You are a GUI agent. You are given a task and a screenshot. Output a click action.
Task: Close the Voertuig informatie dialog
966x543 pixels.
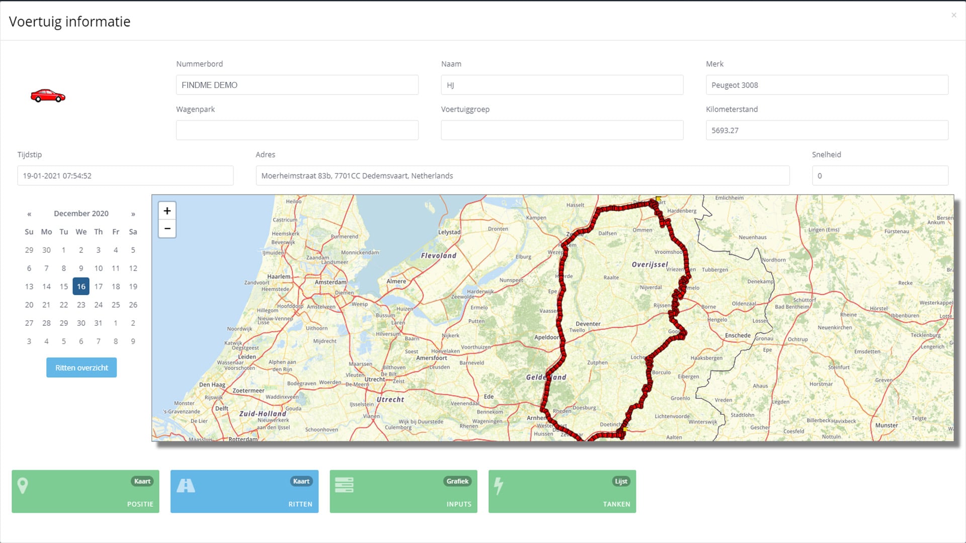953,15
